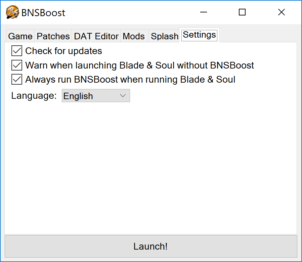Click the Launch! button
Screen dimensions: 302x262
[x=151, y=246]
